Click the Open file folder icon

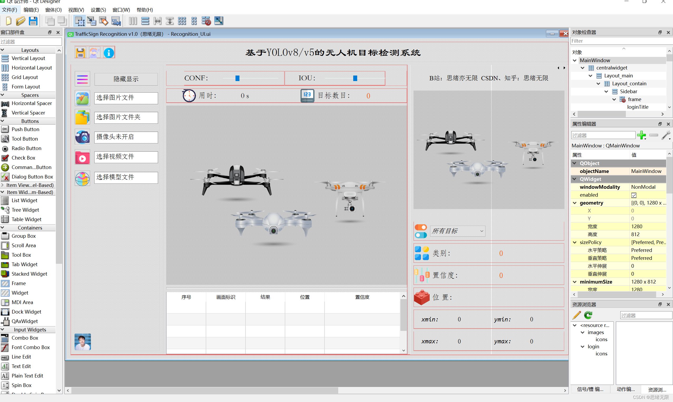(x=20, y=21)
